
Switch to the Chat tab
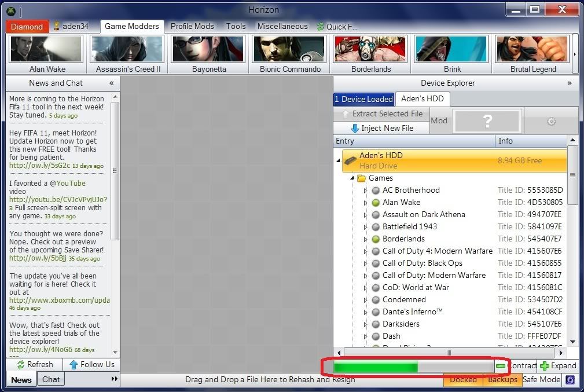coord(51,379)
